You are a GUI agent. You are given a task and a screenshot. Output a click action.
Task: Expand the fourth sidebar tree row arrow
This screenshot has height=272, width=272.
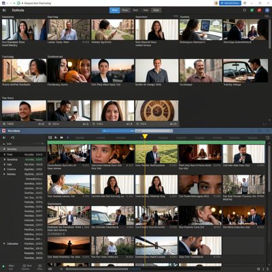point(4,165)
